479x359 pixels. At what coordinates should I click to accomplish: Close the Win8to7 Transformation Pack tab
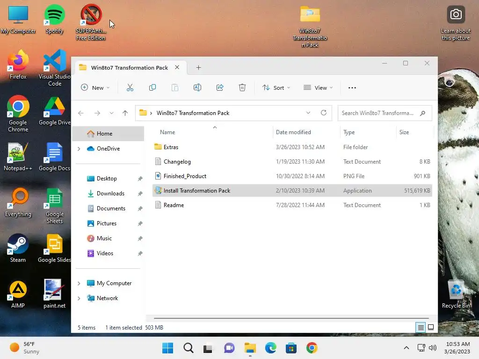pyautogui.click(x=177, y=67)
